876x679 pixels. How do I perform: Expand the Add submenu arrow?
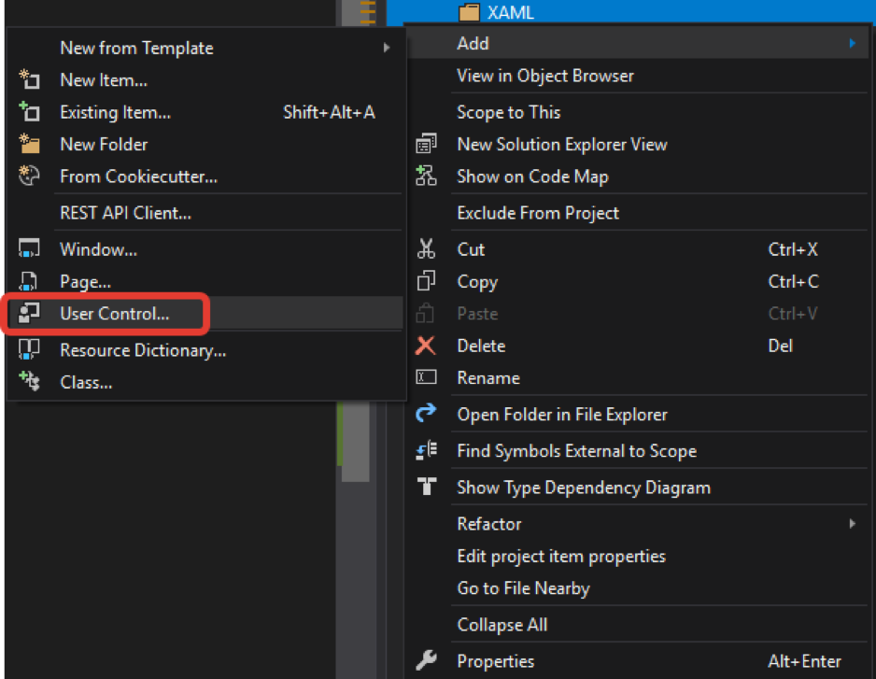coord(853,43)
